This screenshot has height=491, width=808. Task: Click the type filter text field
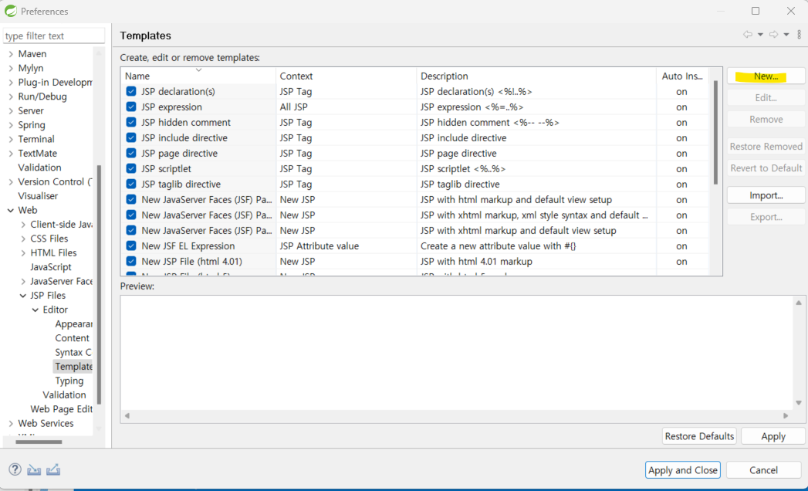53,36
